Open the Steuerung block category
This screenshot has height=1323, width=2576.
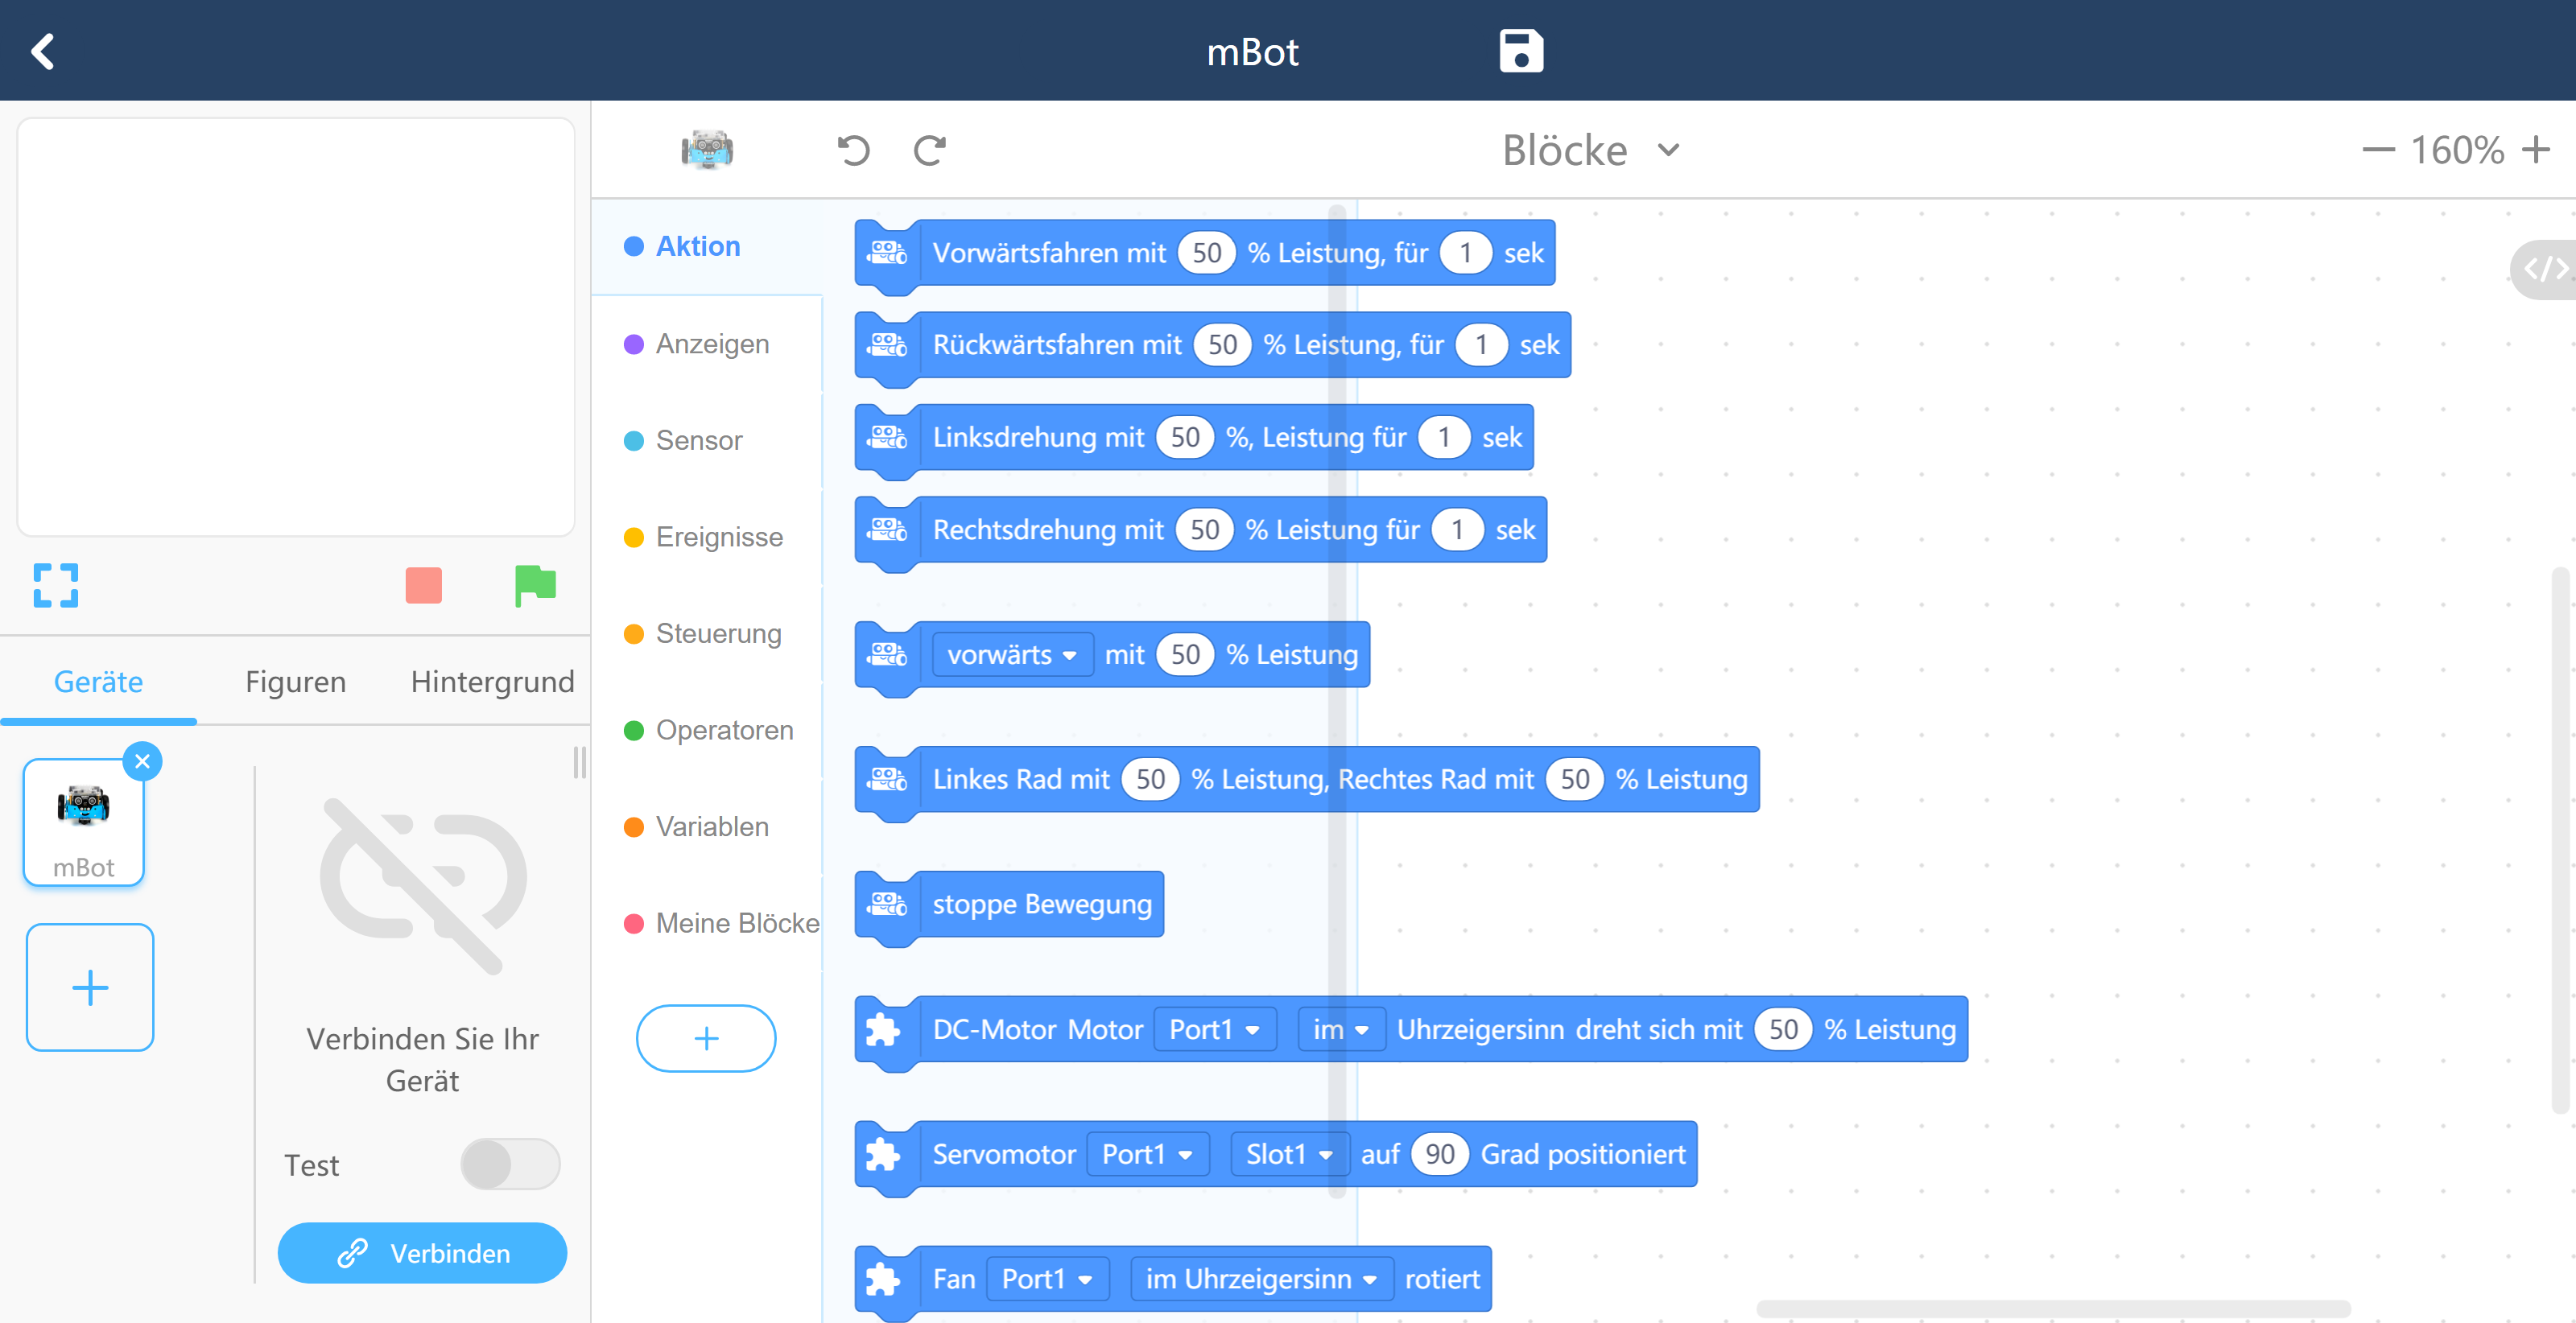tap(706, 634)
